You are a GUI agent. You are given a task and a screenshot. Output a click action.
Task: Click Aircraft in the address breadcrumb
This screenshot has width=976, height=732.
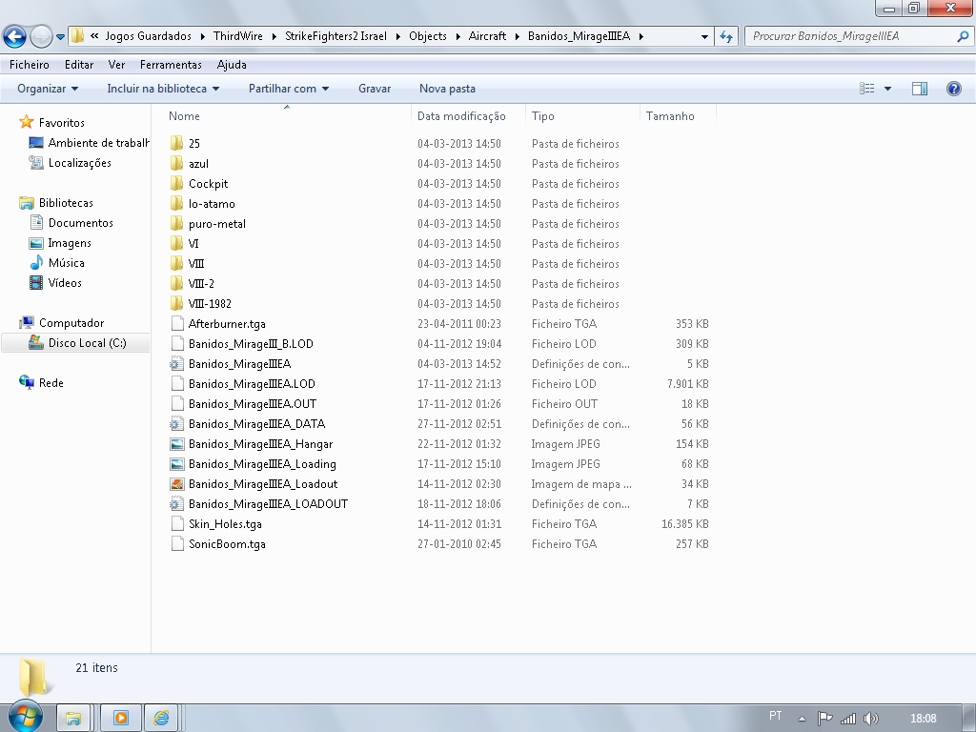coord(487,36)
